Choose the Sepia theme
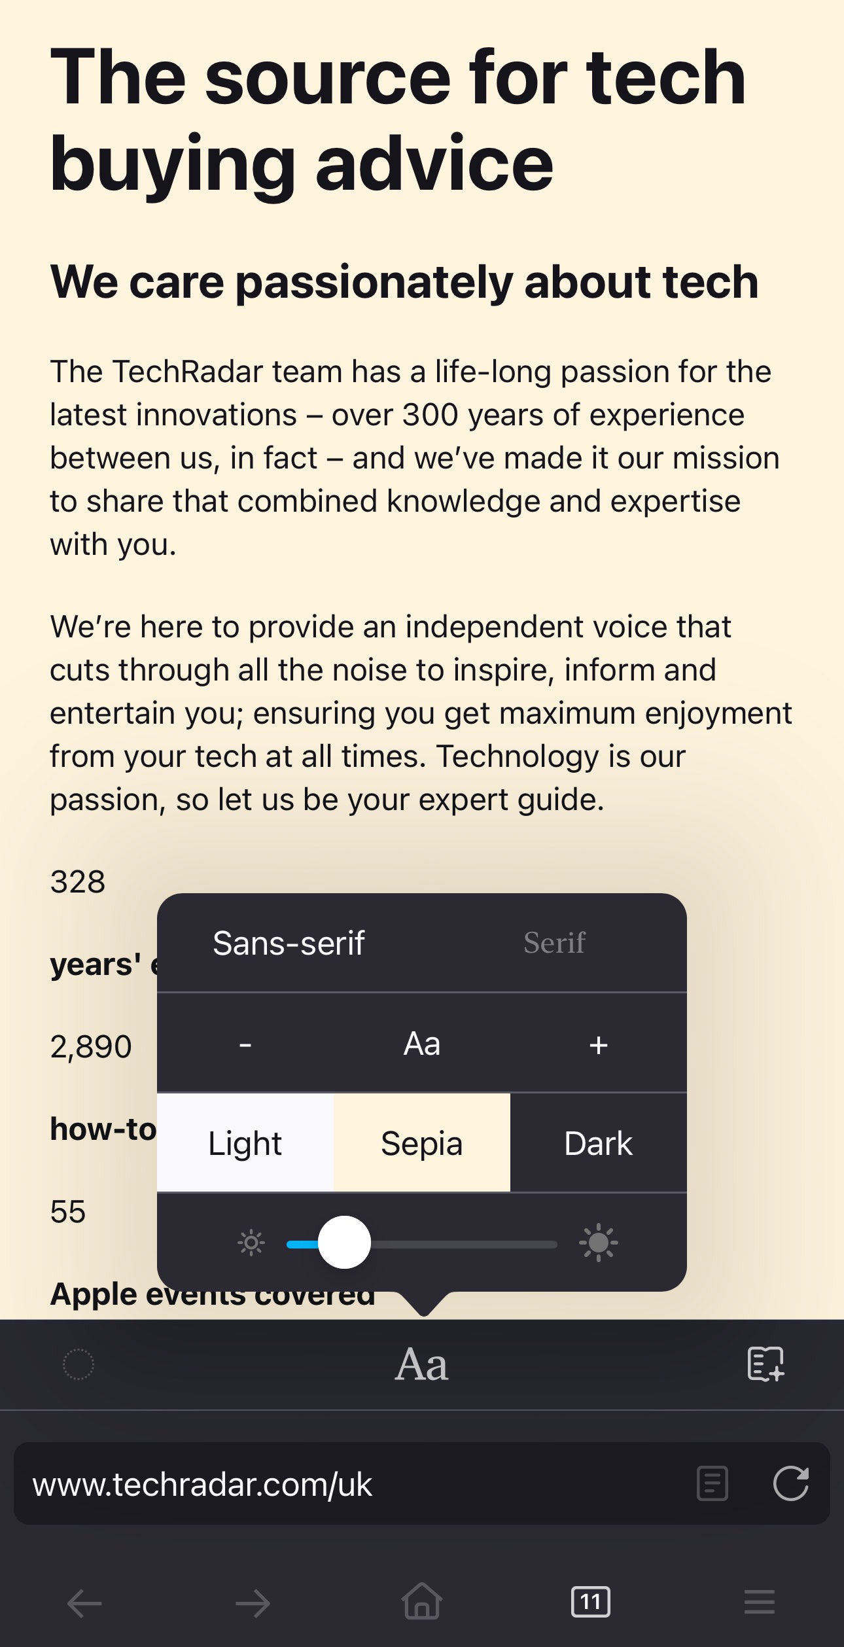The image size is (844, 1647). (422, 1143)
